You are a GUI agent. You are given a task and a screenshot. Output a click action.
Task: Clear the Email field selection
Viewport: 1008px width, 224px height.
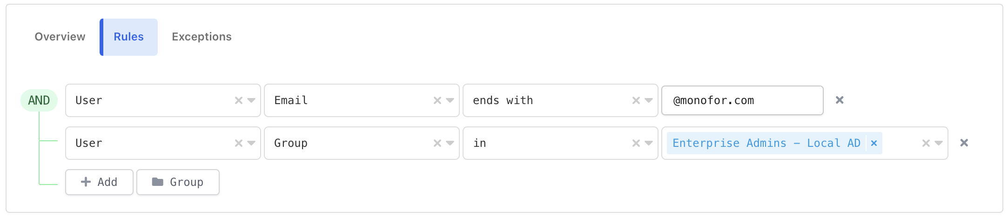pos(437,100)
